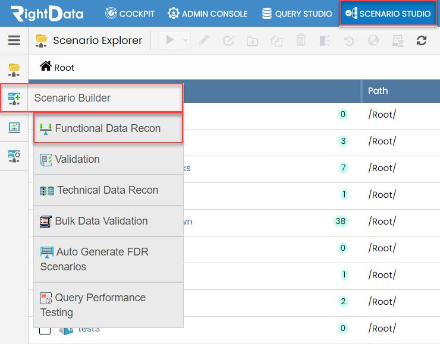Click the Scenario Builder sidebar icon
The image size is (440, 344).
(x=14, y=98)
